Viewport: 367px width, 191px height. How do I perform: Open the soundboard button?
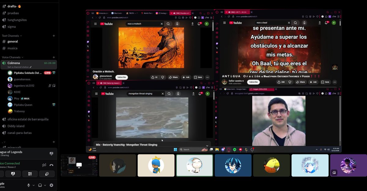[47, 174]
